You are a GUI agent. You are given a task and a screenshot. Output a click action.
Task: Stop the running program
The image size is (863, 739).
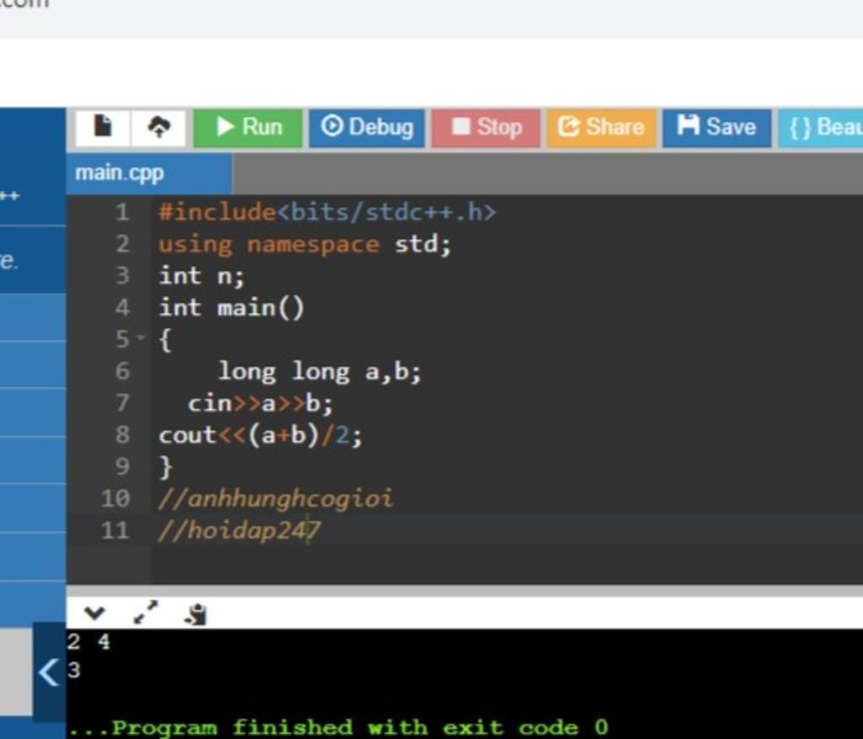tap(485, 127)
